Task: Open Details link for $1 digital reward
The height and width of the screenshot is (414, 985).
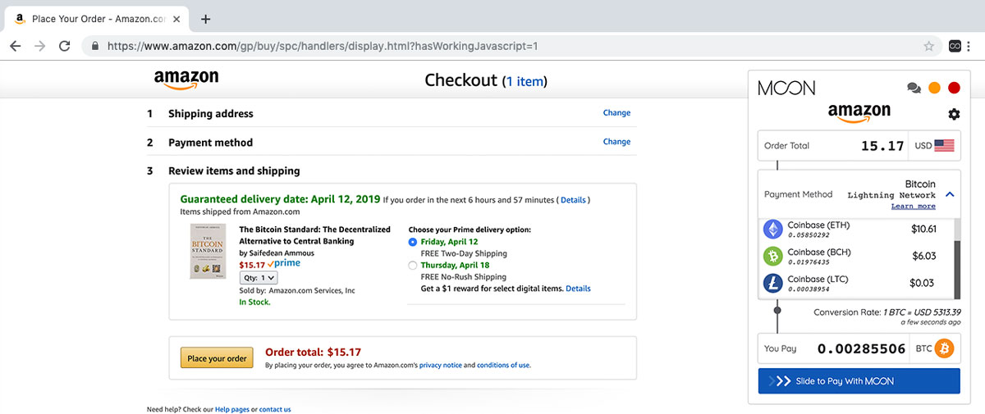Action: (578, 289)
